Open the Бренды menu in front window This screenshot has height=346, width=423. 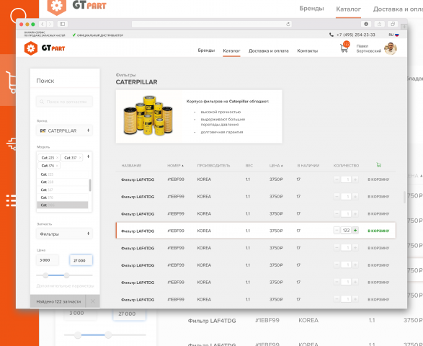(x=206, y=50)
